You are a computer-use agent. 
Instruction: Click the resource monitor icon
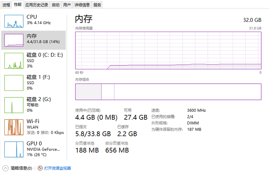click(x=40, y=168)
